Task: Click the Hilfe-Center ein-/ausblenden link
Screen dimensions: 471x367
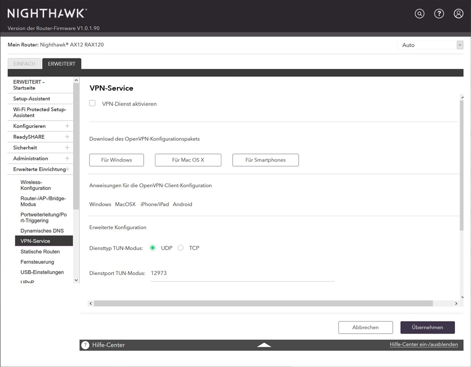Action: click(423, 344)
